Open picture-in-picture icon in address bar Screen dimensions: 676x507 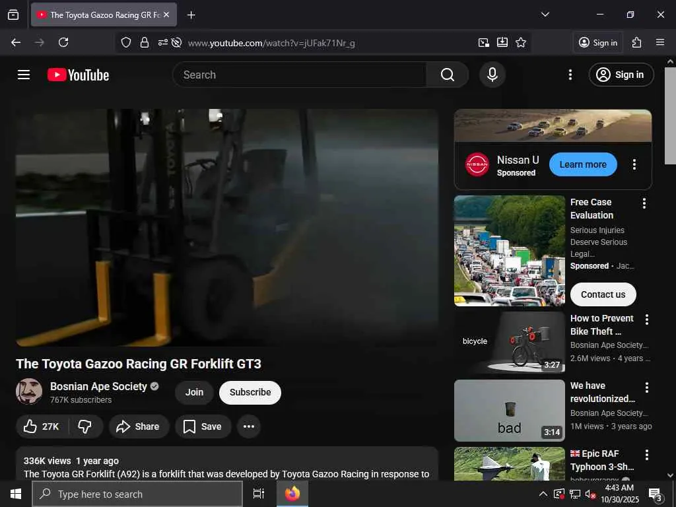484,42
